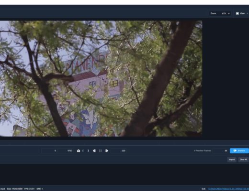The width and height of the screenshot is (249, 191).
Task: Click the Clear All button
Action: [x=243, y=159]
